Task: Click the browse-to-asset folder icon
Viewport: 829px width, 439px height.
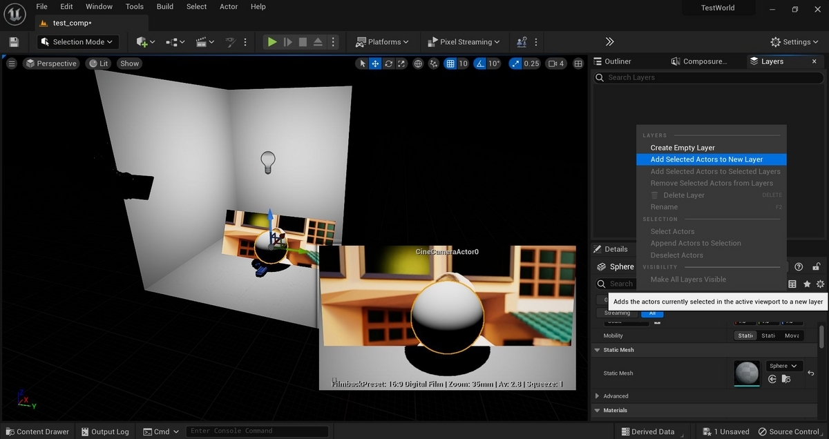Action: (x=787, y=379)
